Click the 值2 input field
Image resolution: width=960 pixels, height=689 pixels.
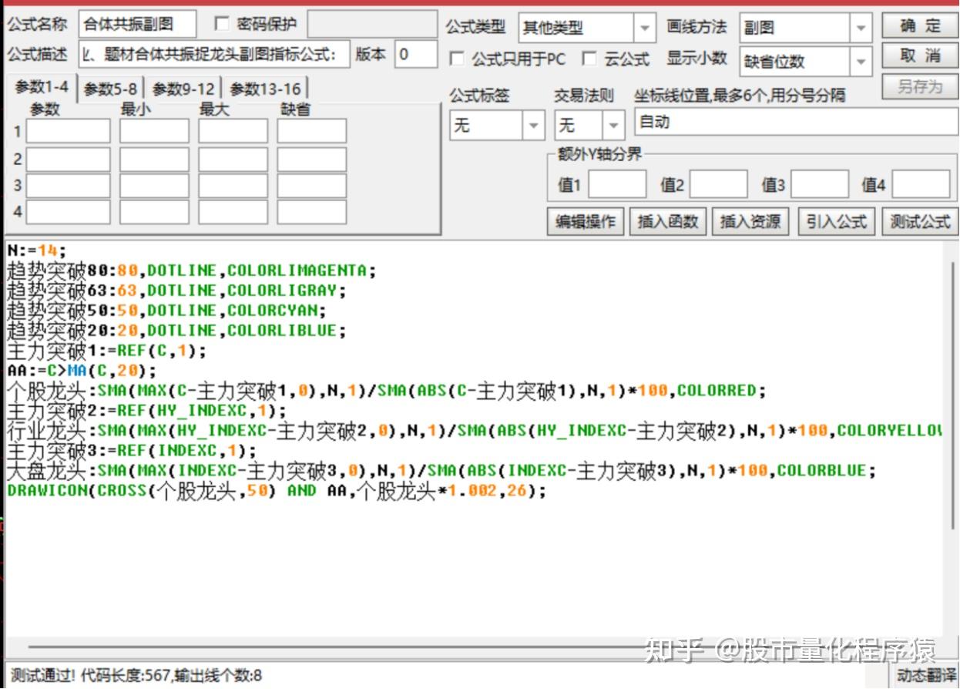click(718, 185)
